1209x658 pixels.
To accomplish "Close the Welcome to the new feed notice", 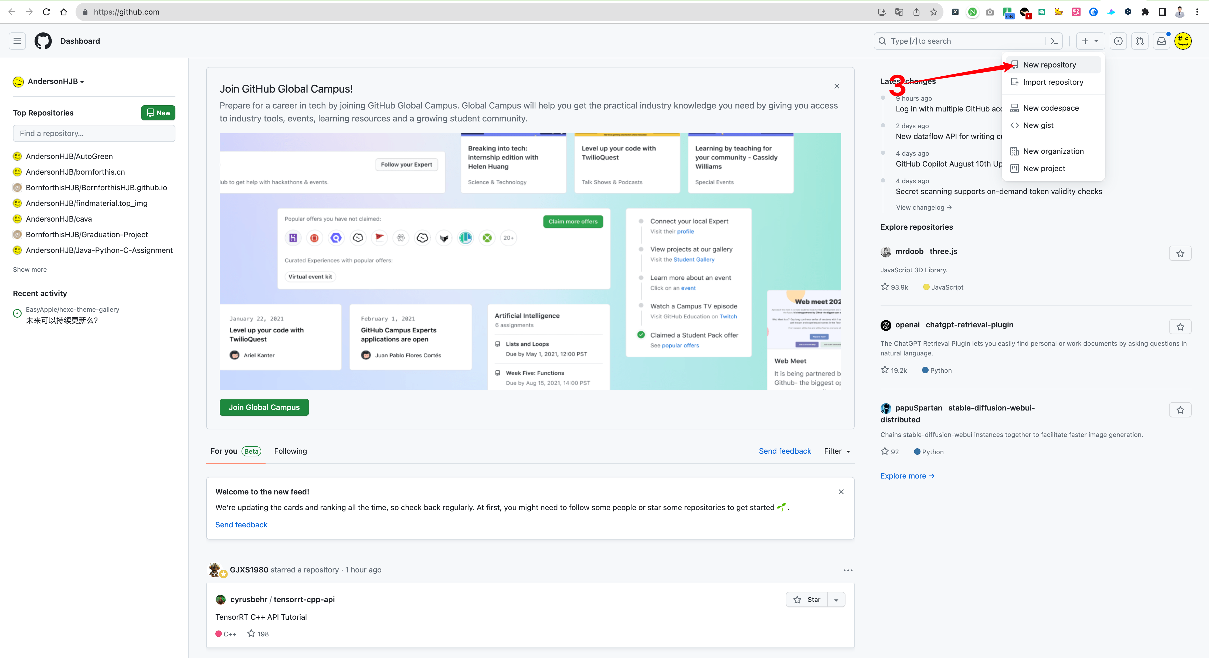I will click(x=841, y=492).
